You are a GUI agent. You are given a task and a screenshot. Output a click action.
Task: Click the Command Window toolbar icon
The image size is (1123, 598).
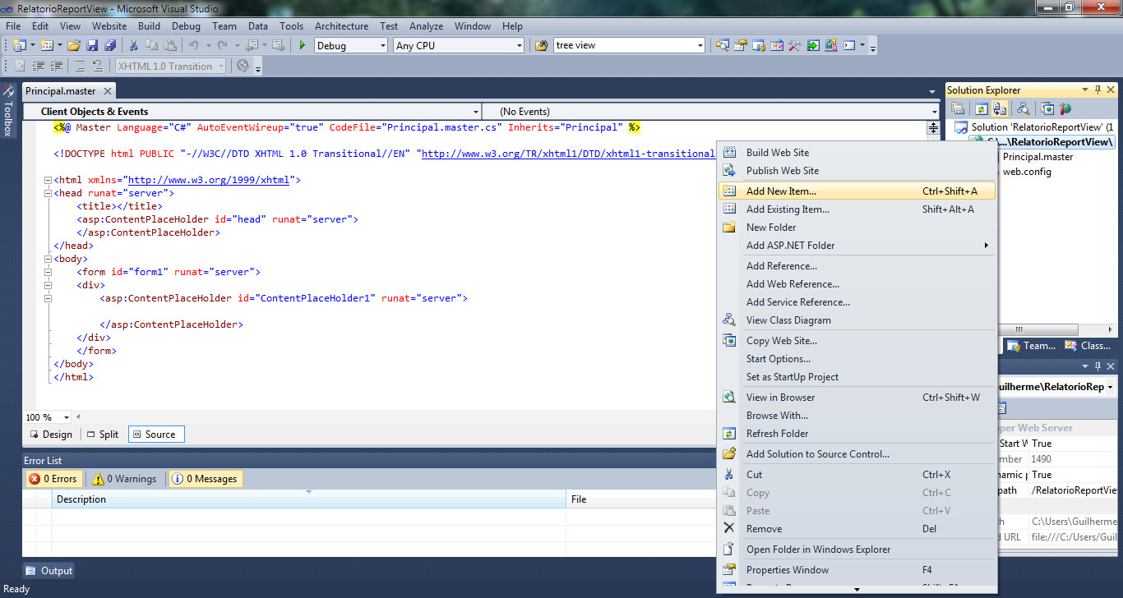[x=849, y=45]
